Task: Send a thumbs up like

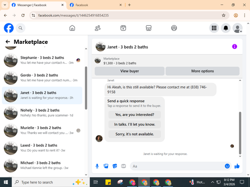Action: [x=237, y=166]
